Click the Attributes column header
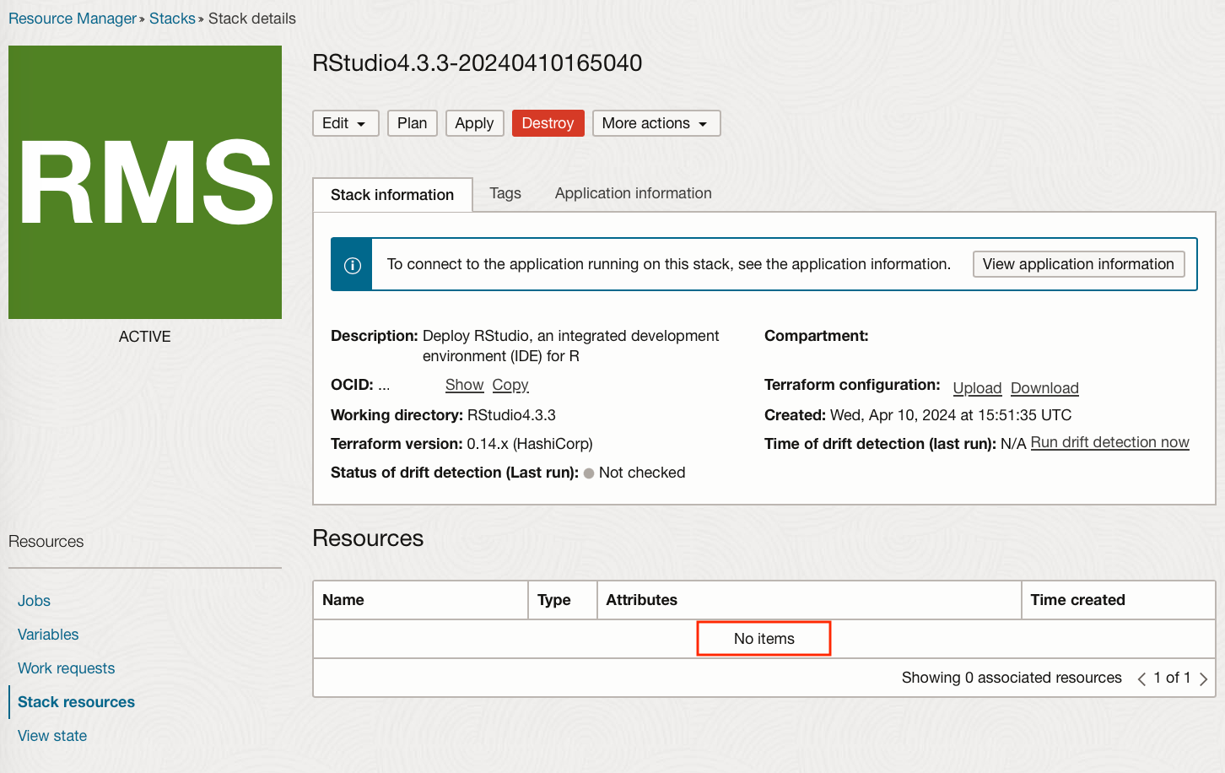This screenshot has height=773, width=1225. (809, 600)
